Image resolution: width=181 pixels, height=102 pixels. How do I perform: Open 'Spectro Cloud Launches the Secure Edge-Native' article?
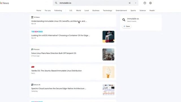pos(59,88)
